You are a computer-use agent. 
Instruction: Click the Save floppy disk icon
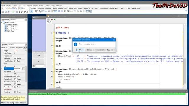pos(13,9)
